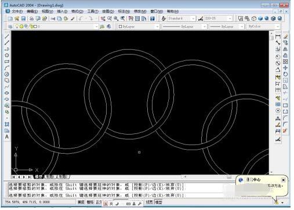
Task: Click the Redo arrow icon
Action: click(x=90, y=19)
